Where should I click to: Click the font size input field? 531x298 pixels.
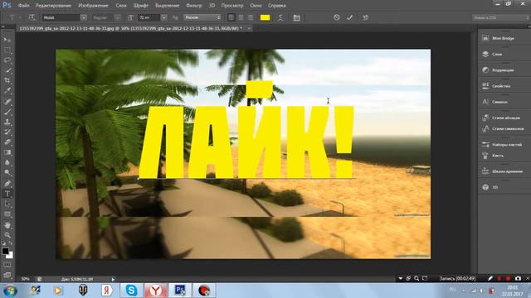pos(149,17)
